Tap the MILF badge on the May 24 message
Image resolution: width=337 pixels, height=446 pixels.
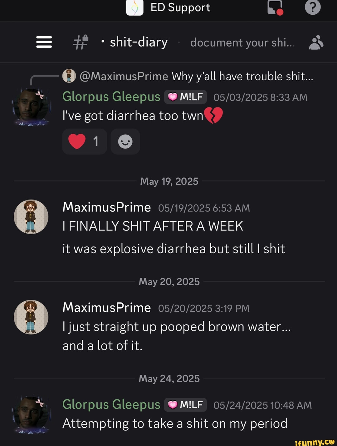pos(185,404)
